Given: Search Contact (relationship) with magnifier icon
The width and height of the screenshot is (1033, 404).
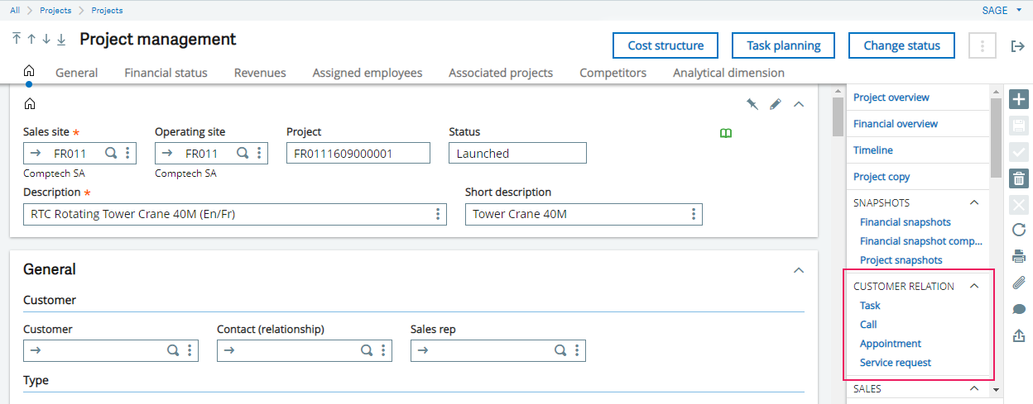Looking at the screenshot, I should [367, 350].
